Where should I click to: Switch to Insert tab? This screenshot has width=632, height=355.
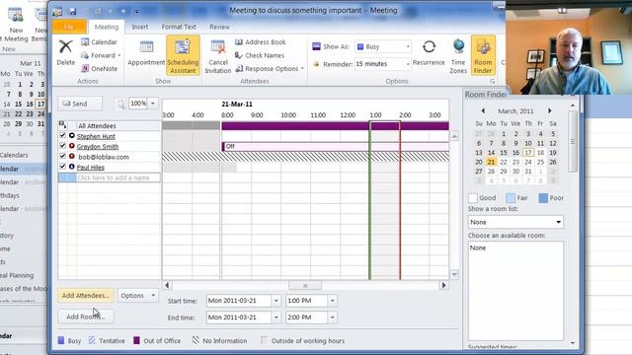(140, 27)
